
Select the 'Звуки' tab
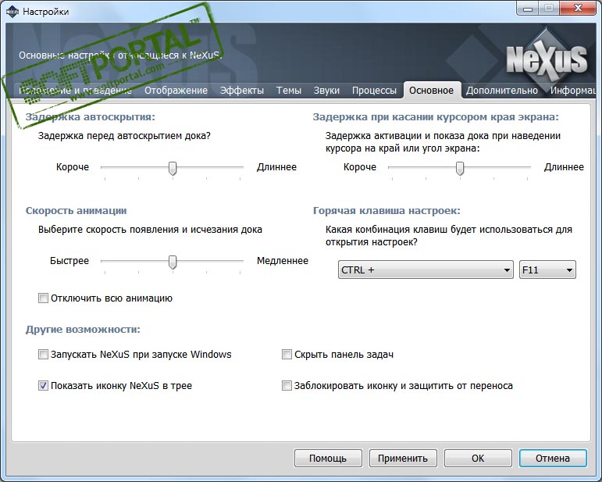pyautogui.click(x=326, y=91)
